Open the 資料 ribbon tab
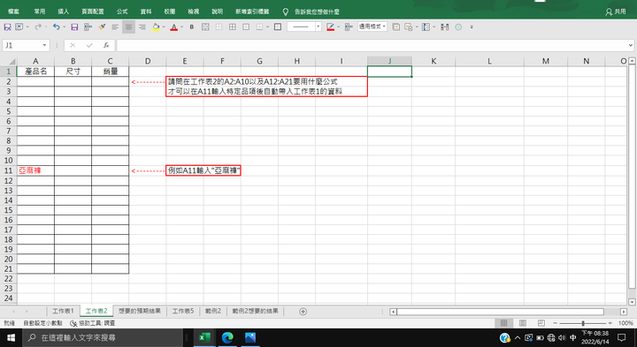 (146, 11)
